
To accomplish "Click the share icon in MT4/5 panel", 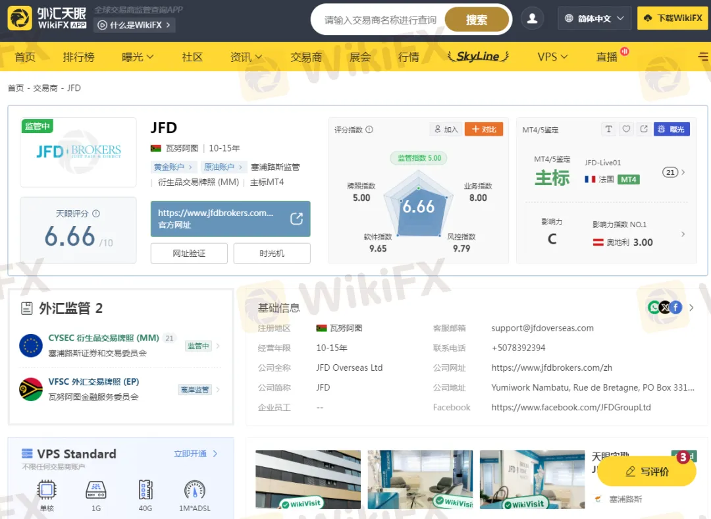I will 643,129.
